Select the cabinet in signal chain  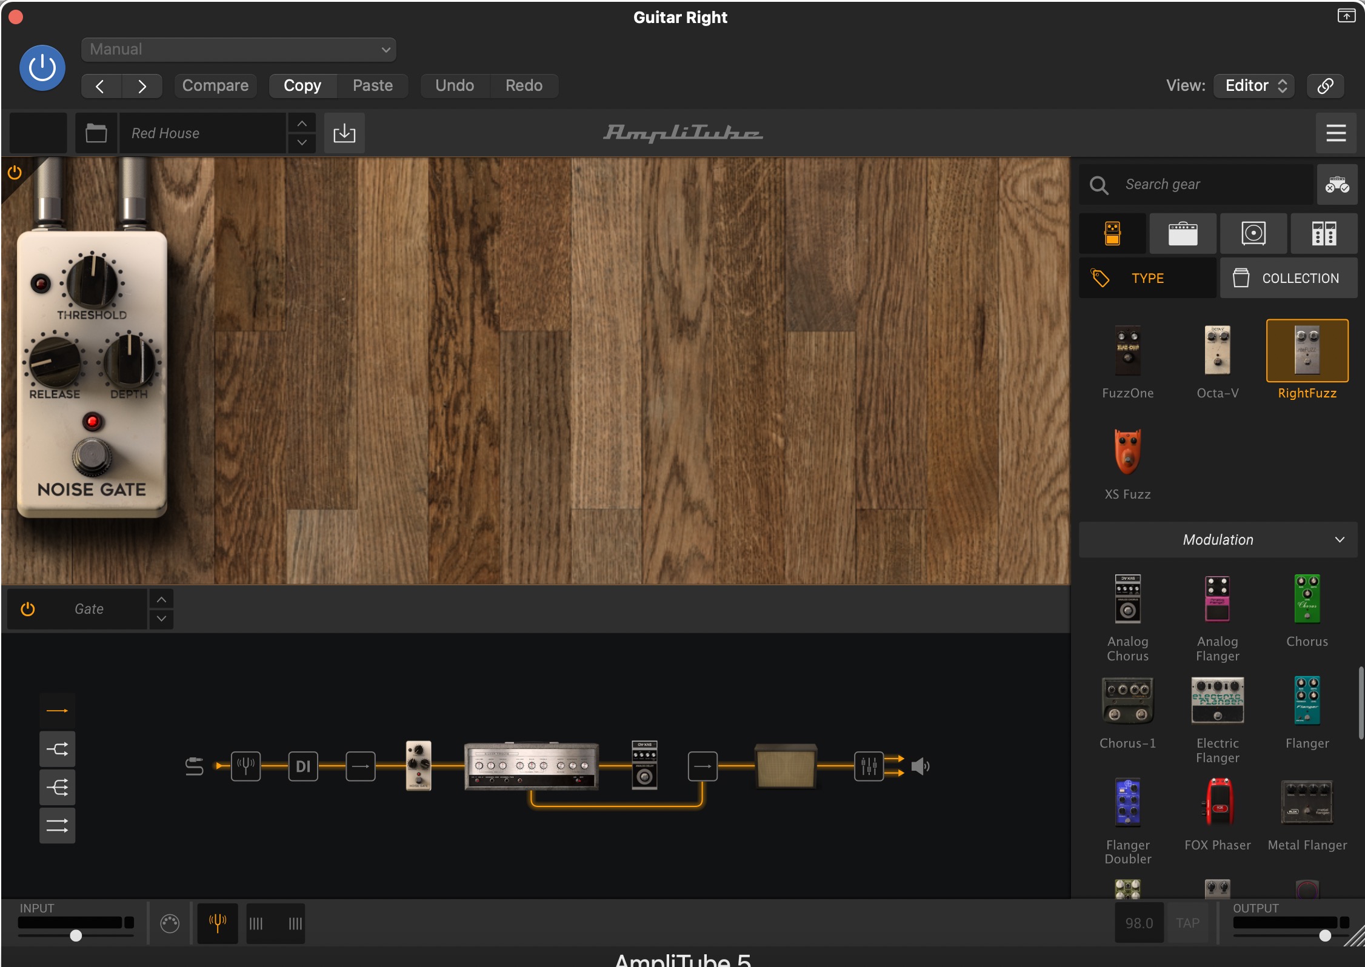coord(786,766)
